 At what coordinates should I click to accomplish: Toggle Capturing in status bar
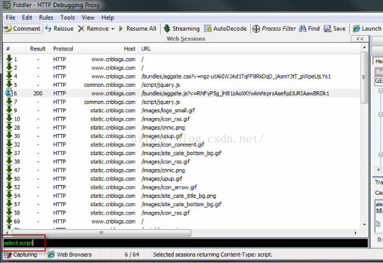pyautogui.click(x=20, y=255)
